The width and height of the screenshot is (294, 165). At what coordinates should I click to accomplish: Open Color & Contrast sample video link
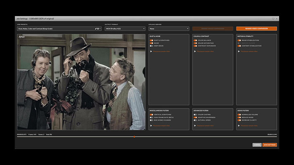(x=206, y=51)
